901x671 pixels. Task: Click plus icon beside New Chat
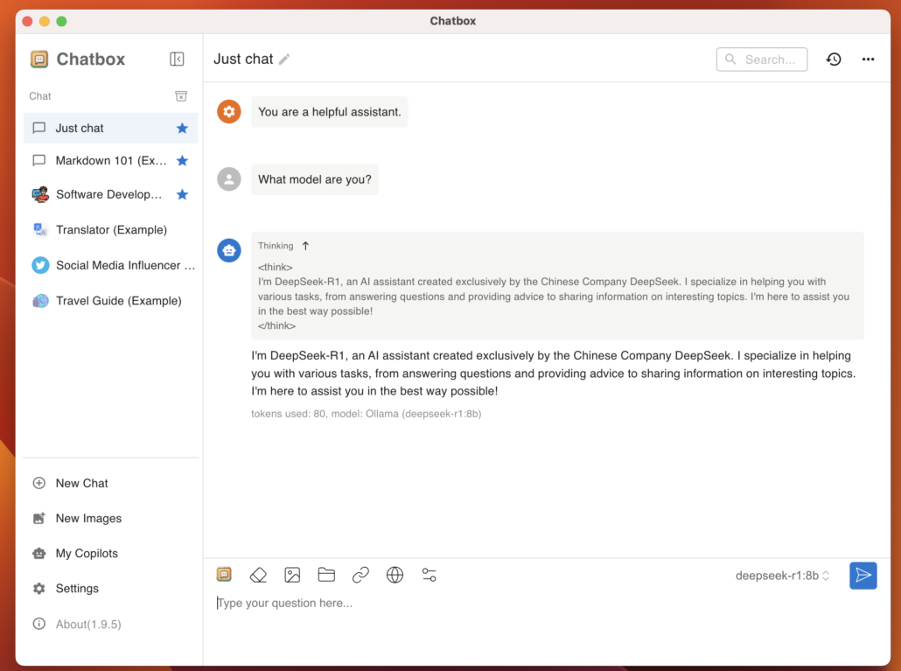pos(39,483)
